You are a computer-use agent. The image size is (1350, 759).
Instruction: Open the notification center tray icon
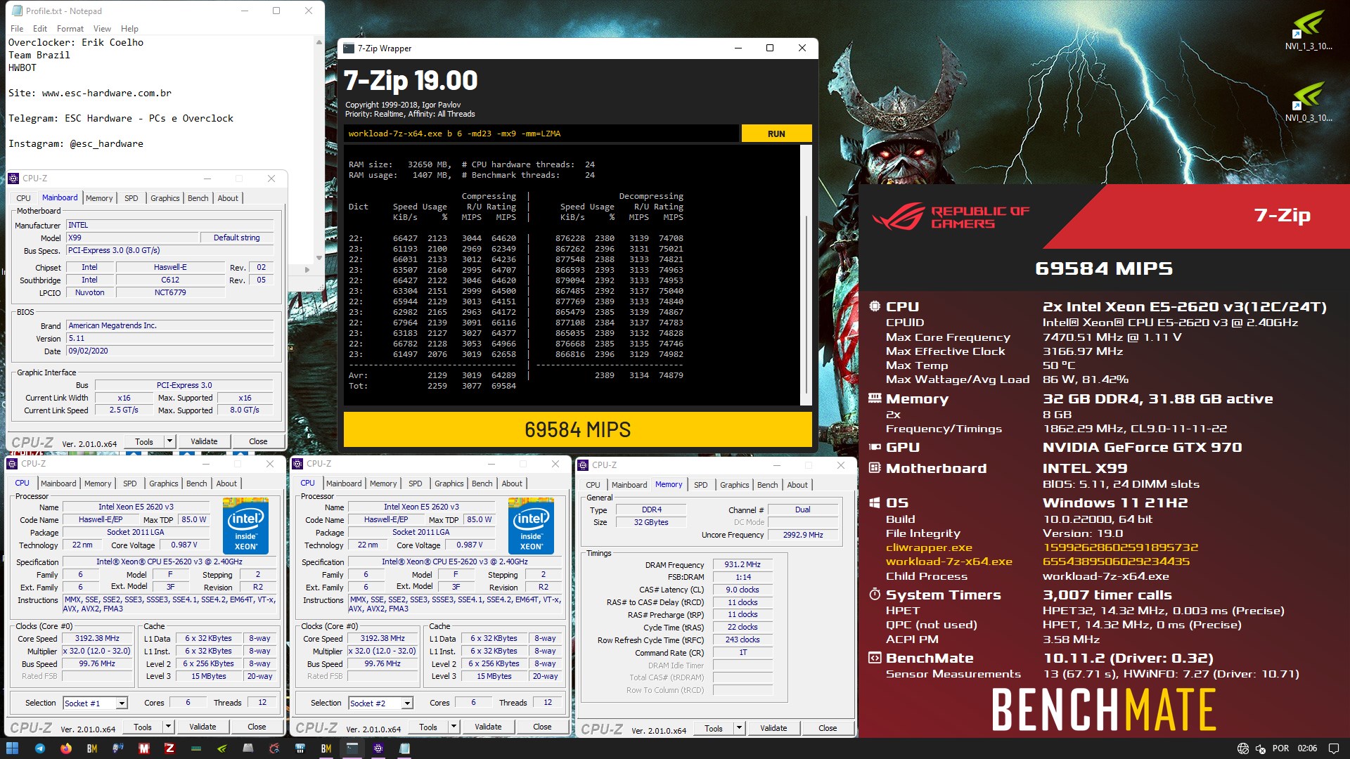pyautogui.click(x=1332, y=748)
